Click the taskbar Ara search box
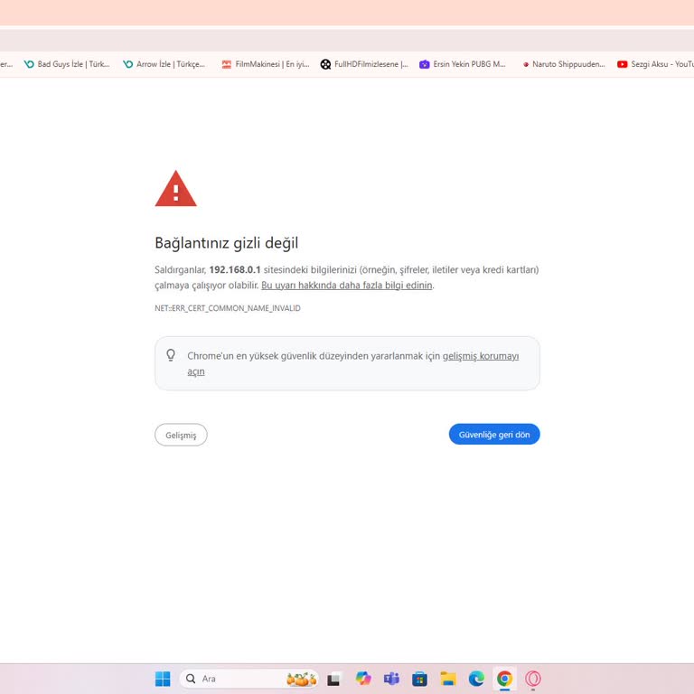 (x=249, y=679)
